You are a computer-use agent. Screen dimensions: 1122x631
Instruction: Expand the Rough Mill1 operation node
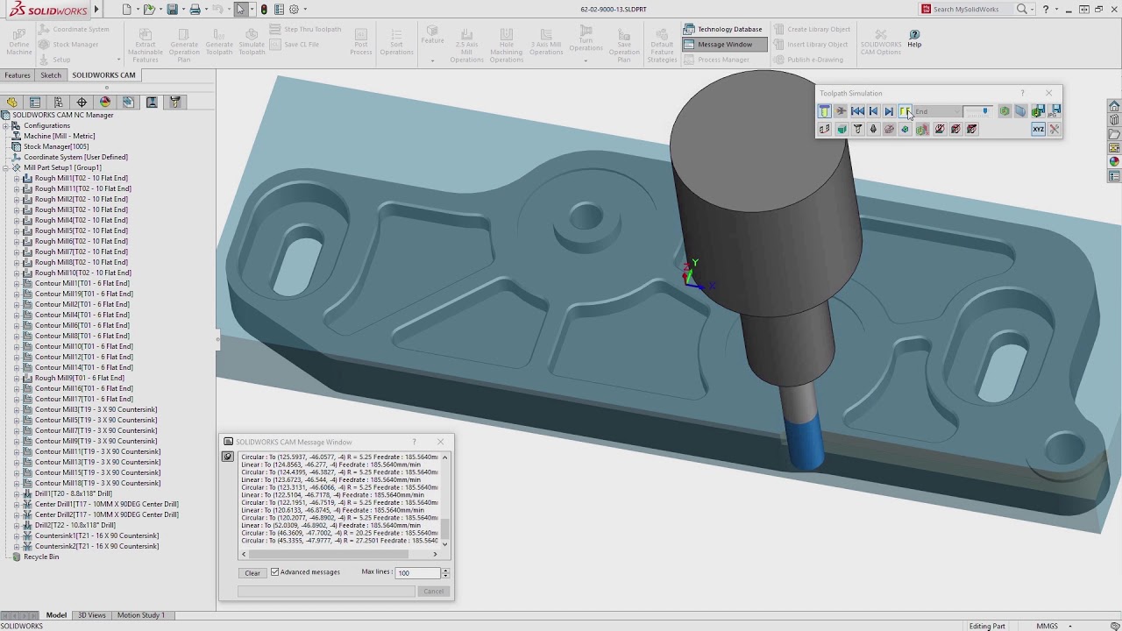coord(16,178)
